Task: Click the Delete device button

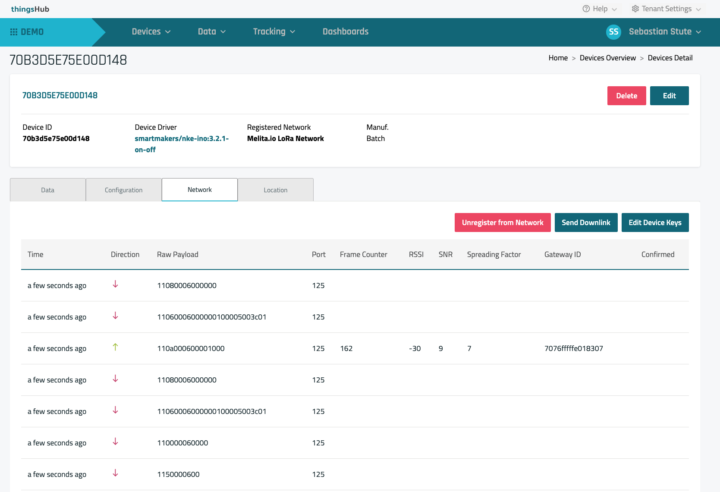Action: tap(626, 96)
